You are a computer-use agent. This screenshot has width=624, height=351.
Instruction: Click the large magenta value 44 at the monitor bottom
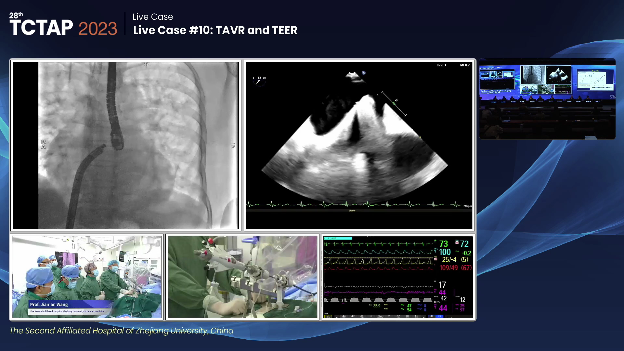pyautogui.click(x=443, y=308)
